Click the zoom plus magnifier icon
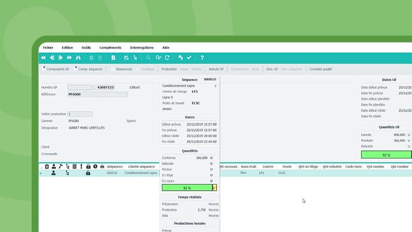Viewport: 412px width, 232px height. click(x=158, y=57)
